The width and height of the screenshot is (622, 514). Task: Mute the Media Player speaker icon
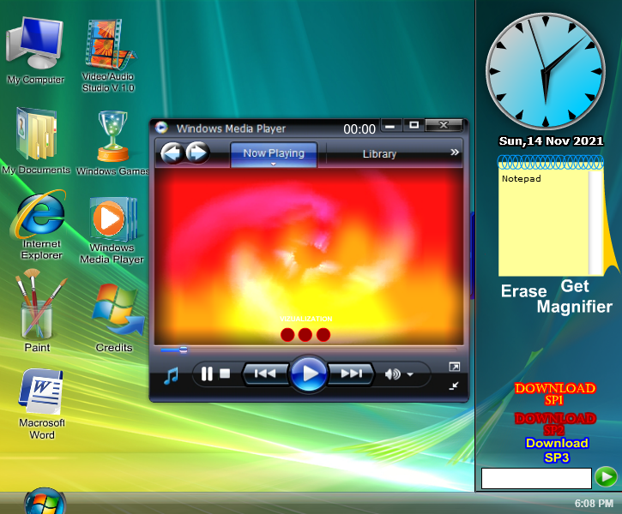point(392,374)
